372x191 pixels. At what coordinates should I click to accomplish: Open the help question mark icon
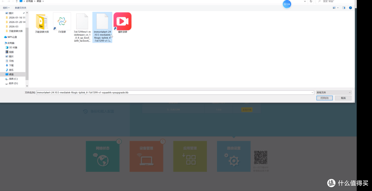tap(350, 8)
